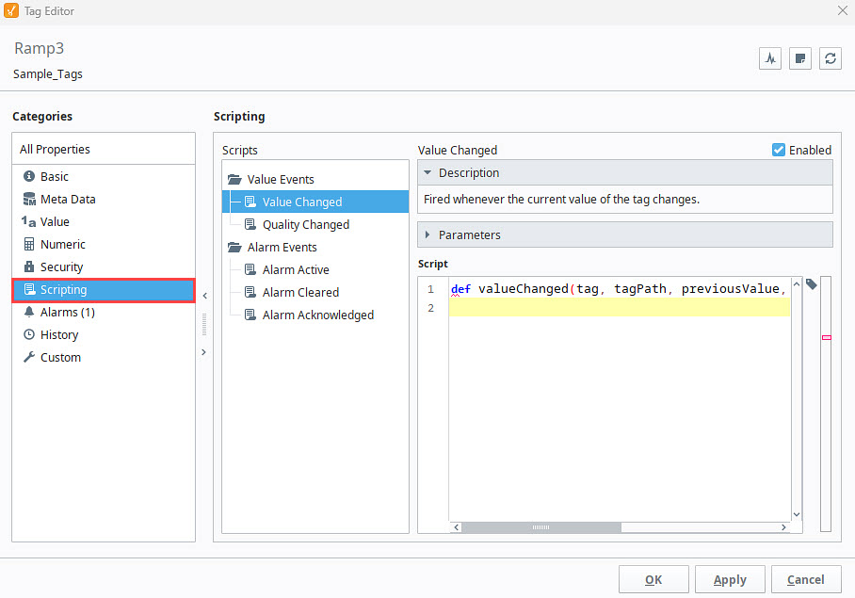Click the Alarm Active script icon

click(250, 269)
